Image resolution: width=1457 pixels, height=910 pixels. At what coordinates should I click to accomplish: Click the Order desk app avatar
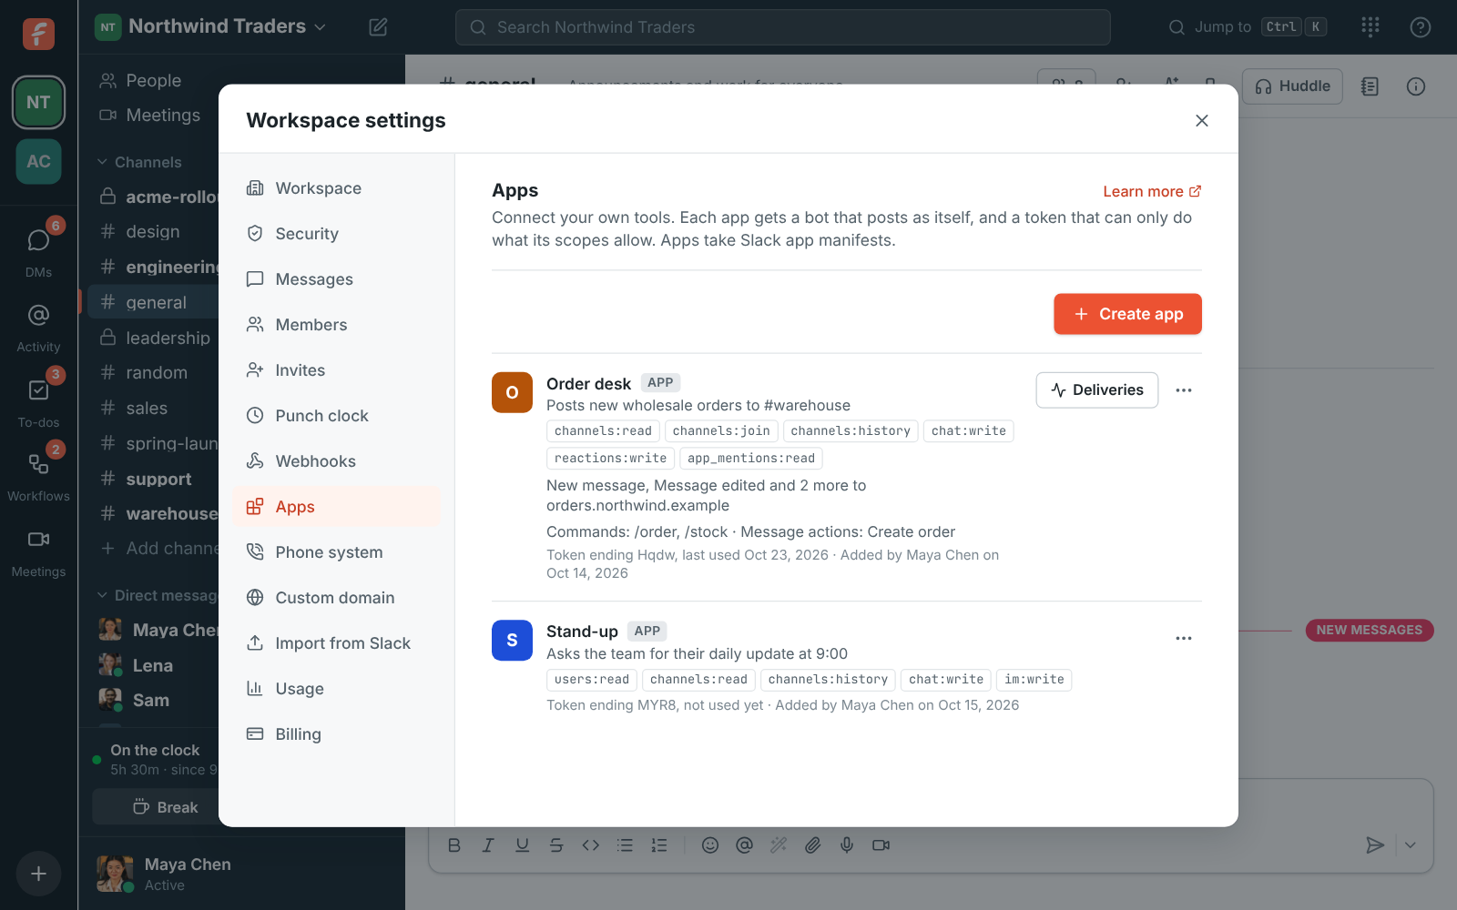tap(512, 392)
